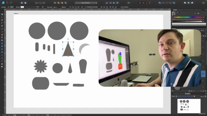Click the Convert to Curves button
Viewport: 207px width, 116px height.
(x=91, y=7)
